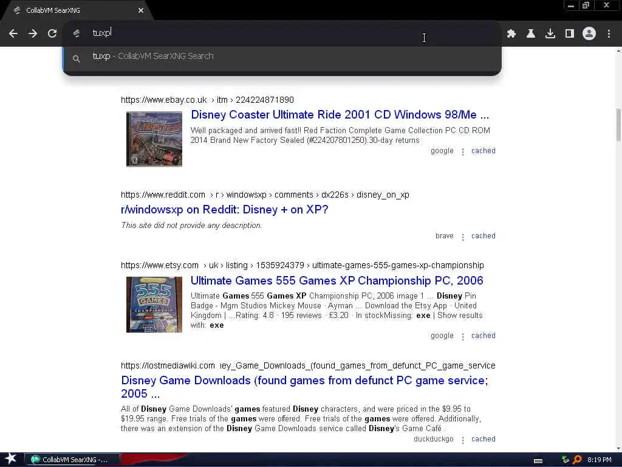The image size is (622, 467).
Task: Click duckduckgo label on lostmediawiki result
Action: click(433, 439)
